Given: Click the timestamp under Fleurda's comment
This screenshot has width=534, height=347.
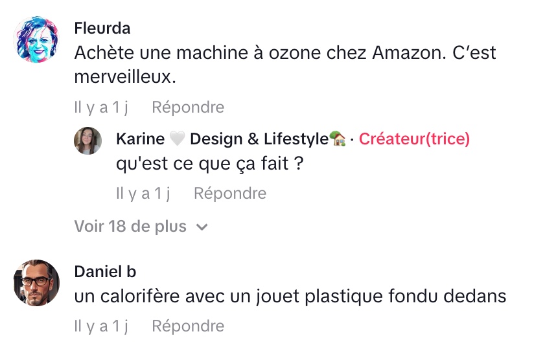Looking at the screenshot, I should (x=101, y=107).
